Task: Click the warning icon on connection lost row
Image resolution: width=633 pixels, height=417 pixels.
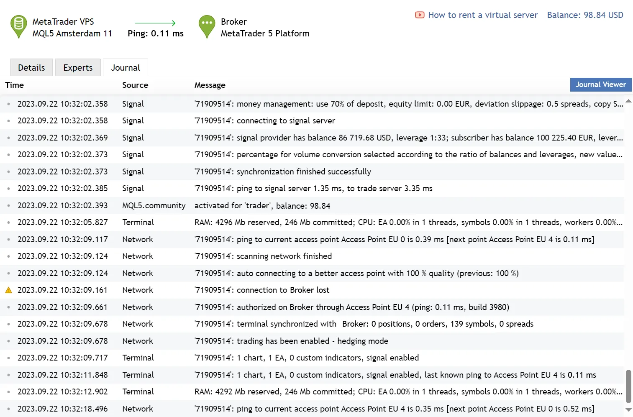Action: 8,290
